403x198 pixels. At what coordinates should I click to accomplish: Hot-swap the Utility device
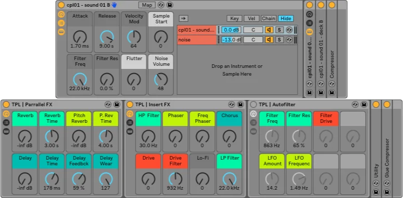pyautogui.click(x=376, y=183)
